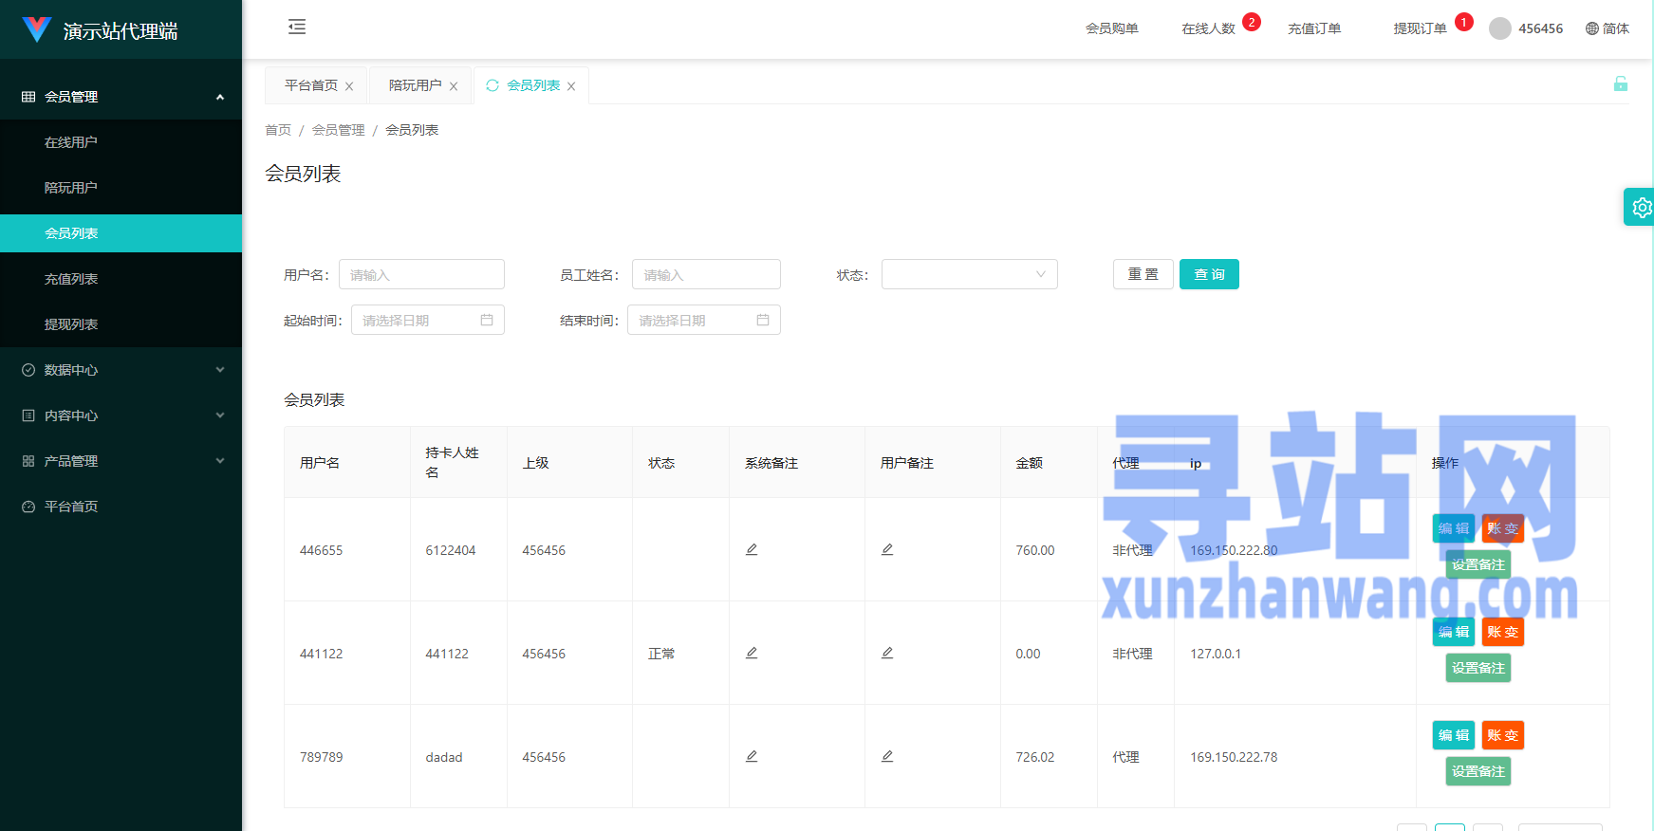Expand the 产品管理 sidebar menu
Viewport: 1654px width, 831px height.
coord(121,461)
